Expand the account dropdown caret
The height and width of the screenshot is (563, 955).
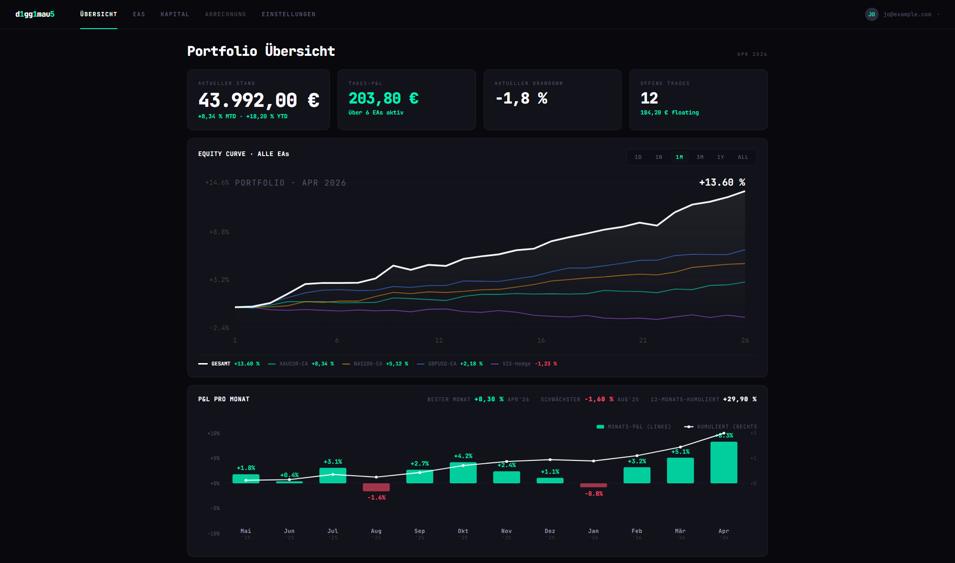[938, 14]
